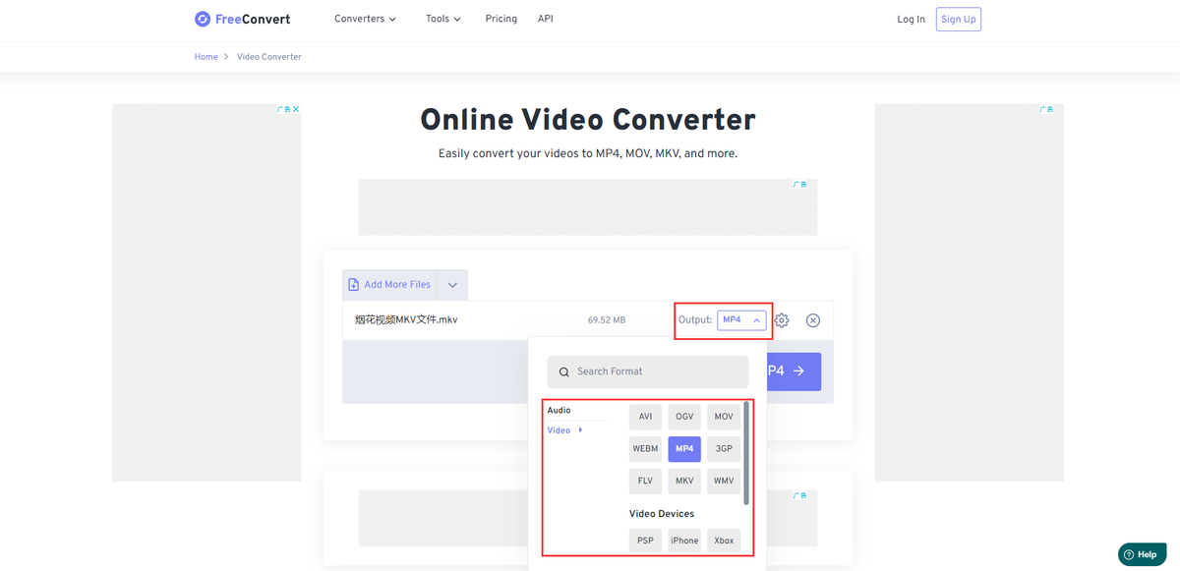Open the Converters dropdown menu
Image resolution: width=1180 pixels, height=571 pixels.
pyautogui.click(x=365, y=19)
